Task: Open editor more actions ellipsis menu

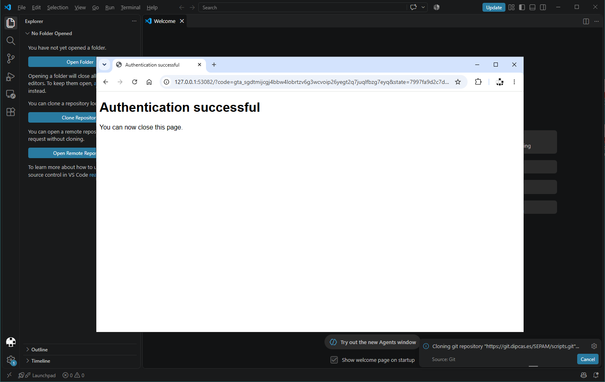Action: coord(597,21)
